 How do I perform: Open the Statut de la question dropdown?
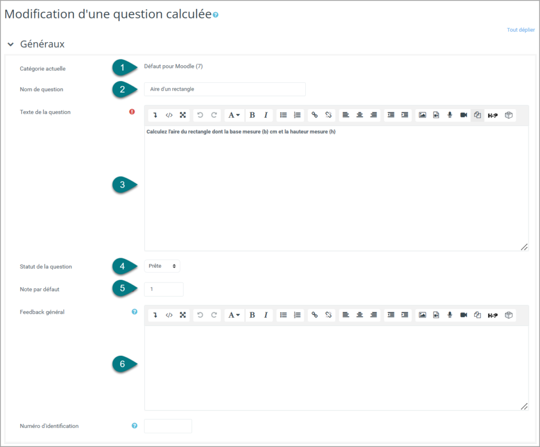pyautogui.click(x=162, y=266)
